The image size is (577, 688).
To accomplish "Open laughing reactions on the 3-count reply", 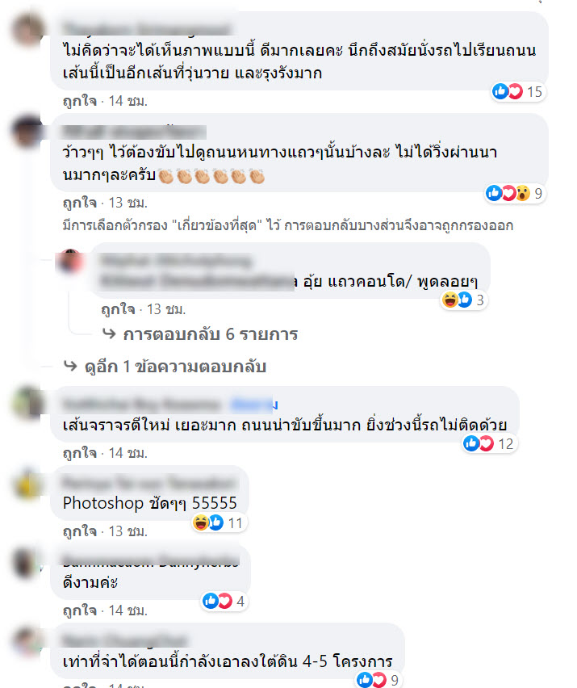I will coord(463,300).
